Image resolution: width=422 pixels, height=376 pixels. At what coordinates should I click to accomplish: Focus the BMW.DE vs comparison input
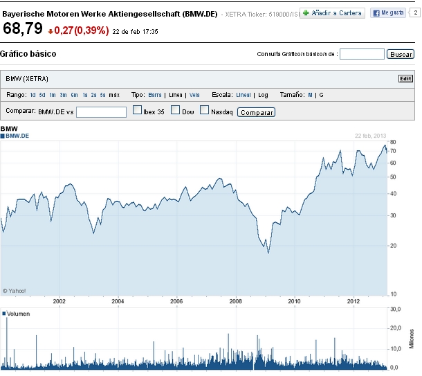pyautogui.click(x=101, y=112)
